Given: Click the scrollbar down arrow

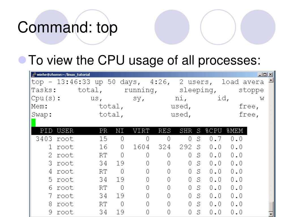Looking at the screenshot, I should click(x=271, y=214).
